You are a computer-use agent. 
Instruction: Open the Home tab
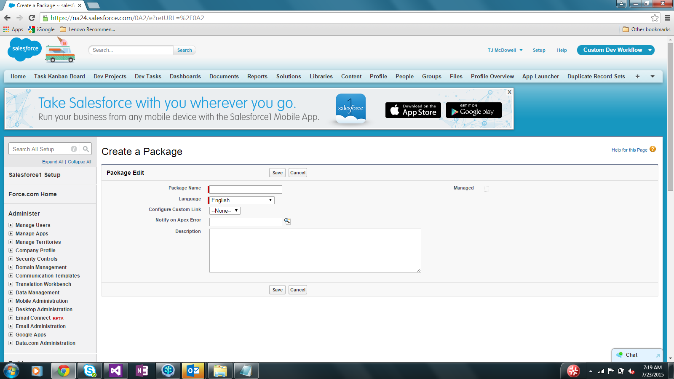pyautogui.click(x=18, y=76)
